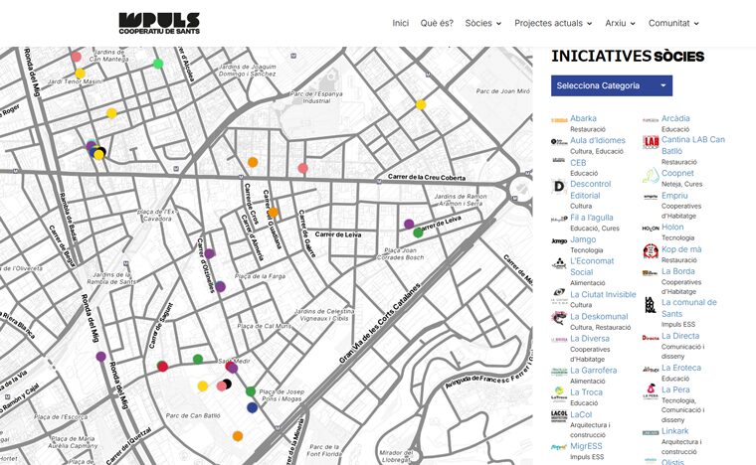
Task: Open the La Borda link
Action: [x=677, y=271]
